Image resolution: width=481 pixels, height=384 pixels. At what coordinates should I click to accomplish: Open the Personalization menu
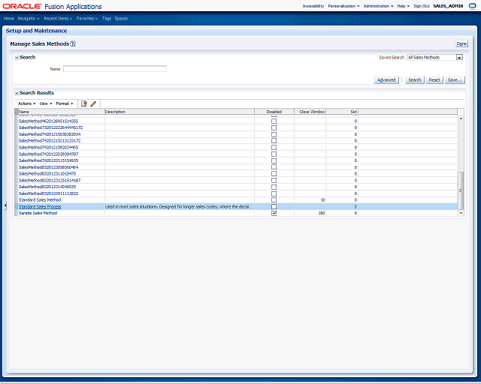coord(343,6)
